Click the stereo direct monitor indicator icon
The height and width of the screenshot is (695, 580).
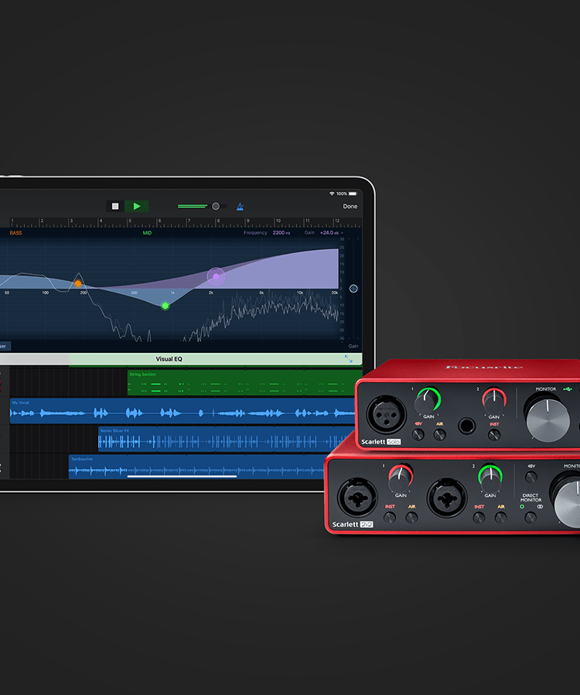(x=540, y=507)
